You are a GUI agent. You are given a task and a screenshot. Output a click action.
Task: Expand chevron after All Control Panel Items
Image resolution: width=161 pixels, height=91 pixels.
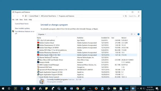[57, 16]
